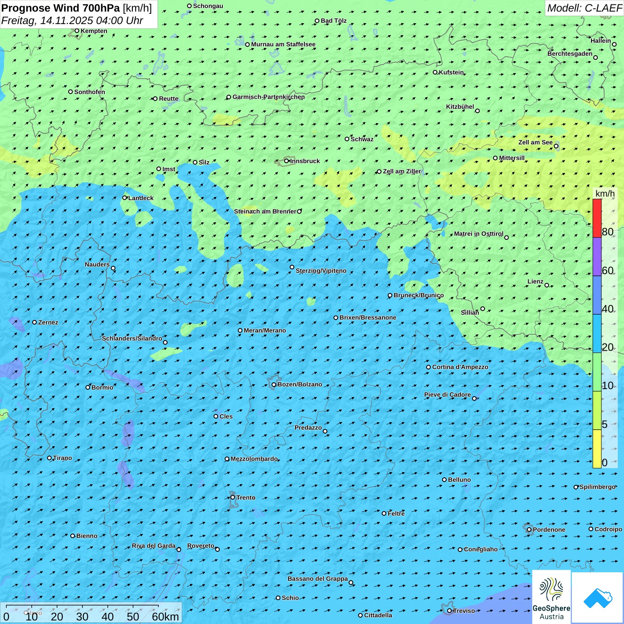Image resolution: width=624 pixels, height=624 pixels.
Task: Click the Riva del Garda label
Action: click(154, 546)
